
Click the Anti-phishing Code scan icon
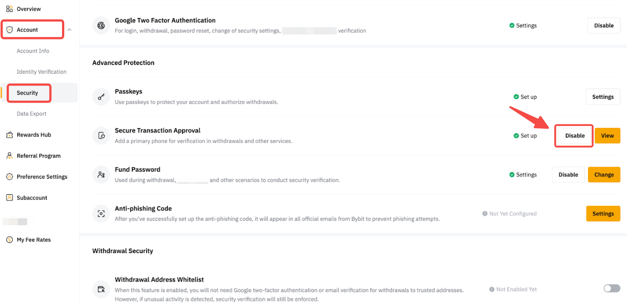point(101,214)
